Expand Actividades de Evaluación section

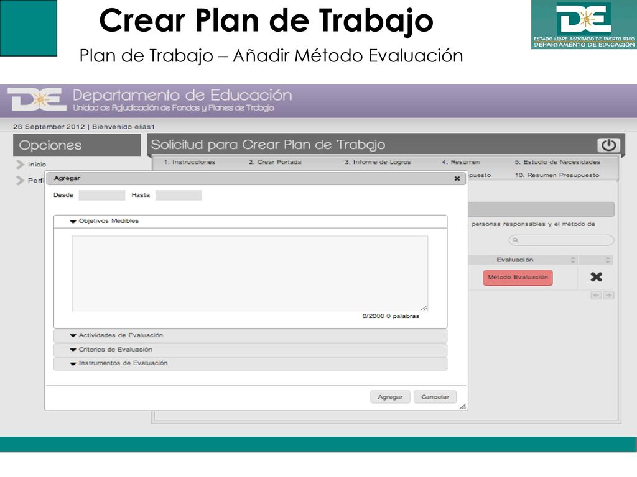250,335
